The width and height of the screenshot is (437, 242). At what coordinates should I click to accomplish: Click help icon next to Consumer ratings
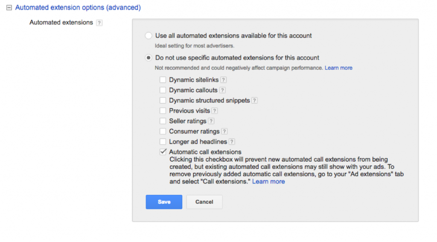point(224,132)
